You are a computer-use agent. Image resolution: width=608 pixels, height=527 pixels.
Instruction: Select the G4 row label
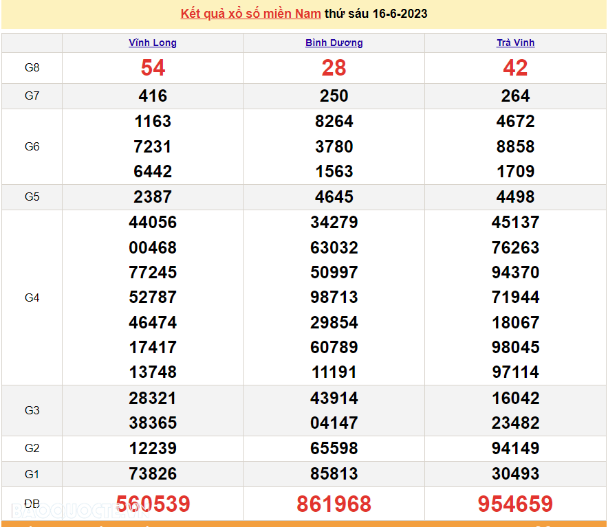coord(32,298)
